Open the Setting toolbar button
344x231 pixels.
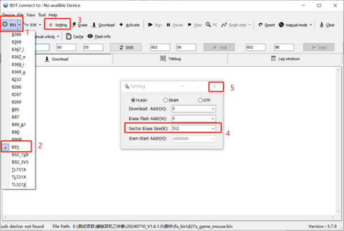click(x=58, y=25)
